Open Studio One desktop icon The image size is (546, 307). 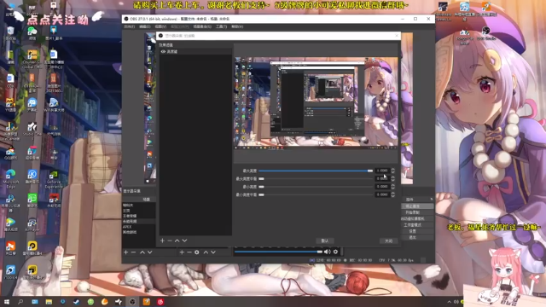(32, 129)
